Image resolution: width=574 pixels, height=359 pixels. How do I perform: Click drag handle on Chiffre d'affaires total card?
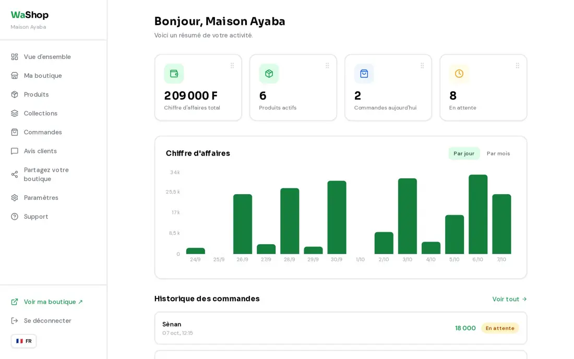click(x=232, y=66)
